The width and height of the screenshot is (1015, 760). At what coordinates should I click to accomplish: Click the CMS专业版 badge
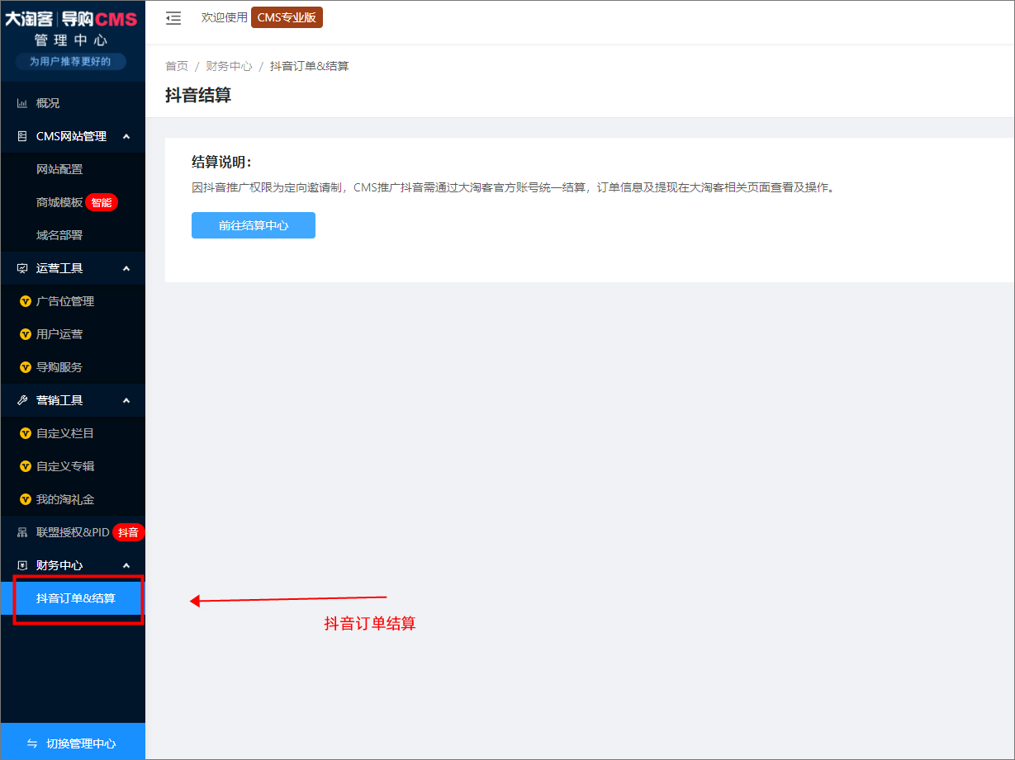click(287, 17)
